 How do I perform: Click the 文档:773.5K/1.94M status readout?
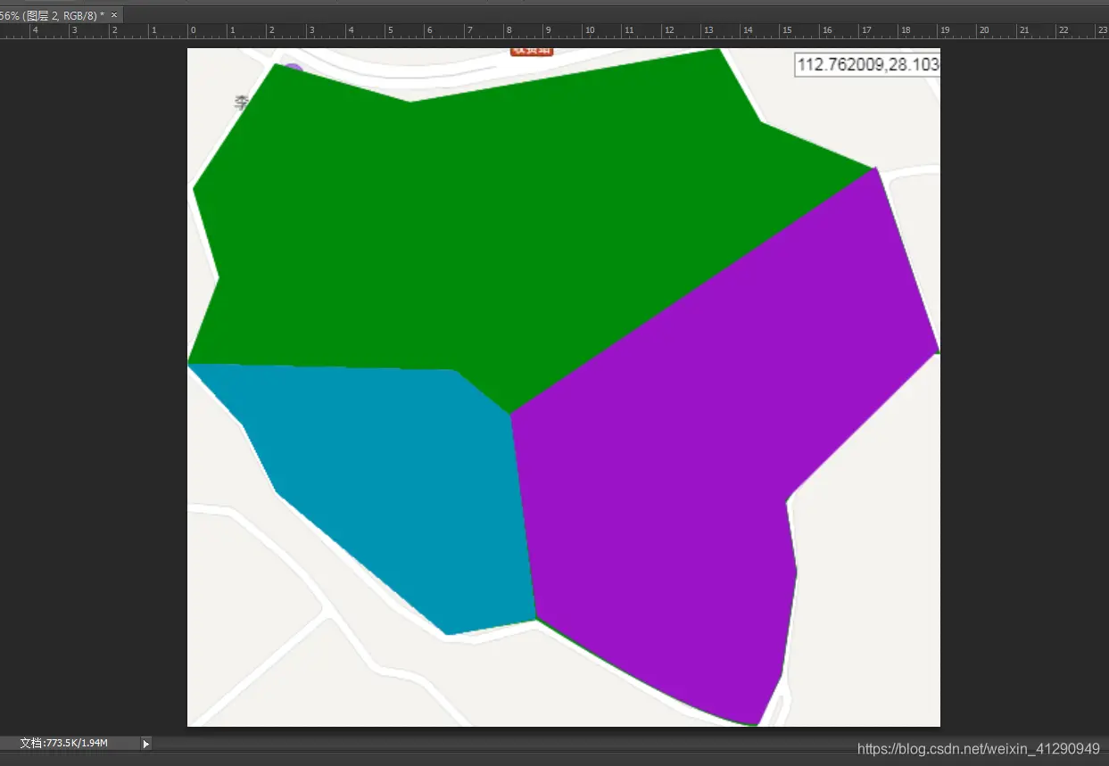pyautogui.click(x=63, y=743)
